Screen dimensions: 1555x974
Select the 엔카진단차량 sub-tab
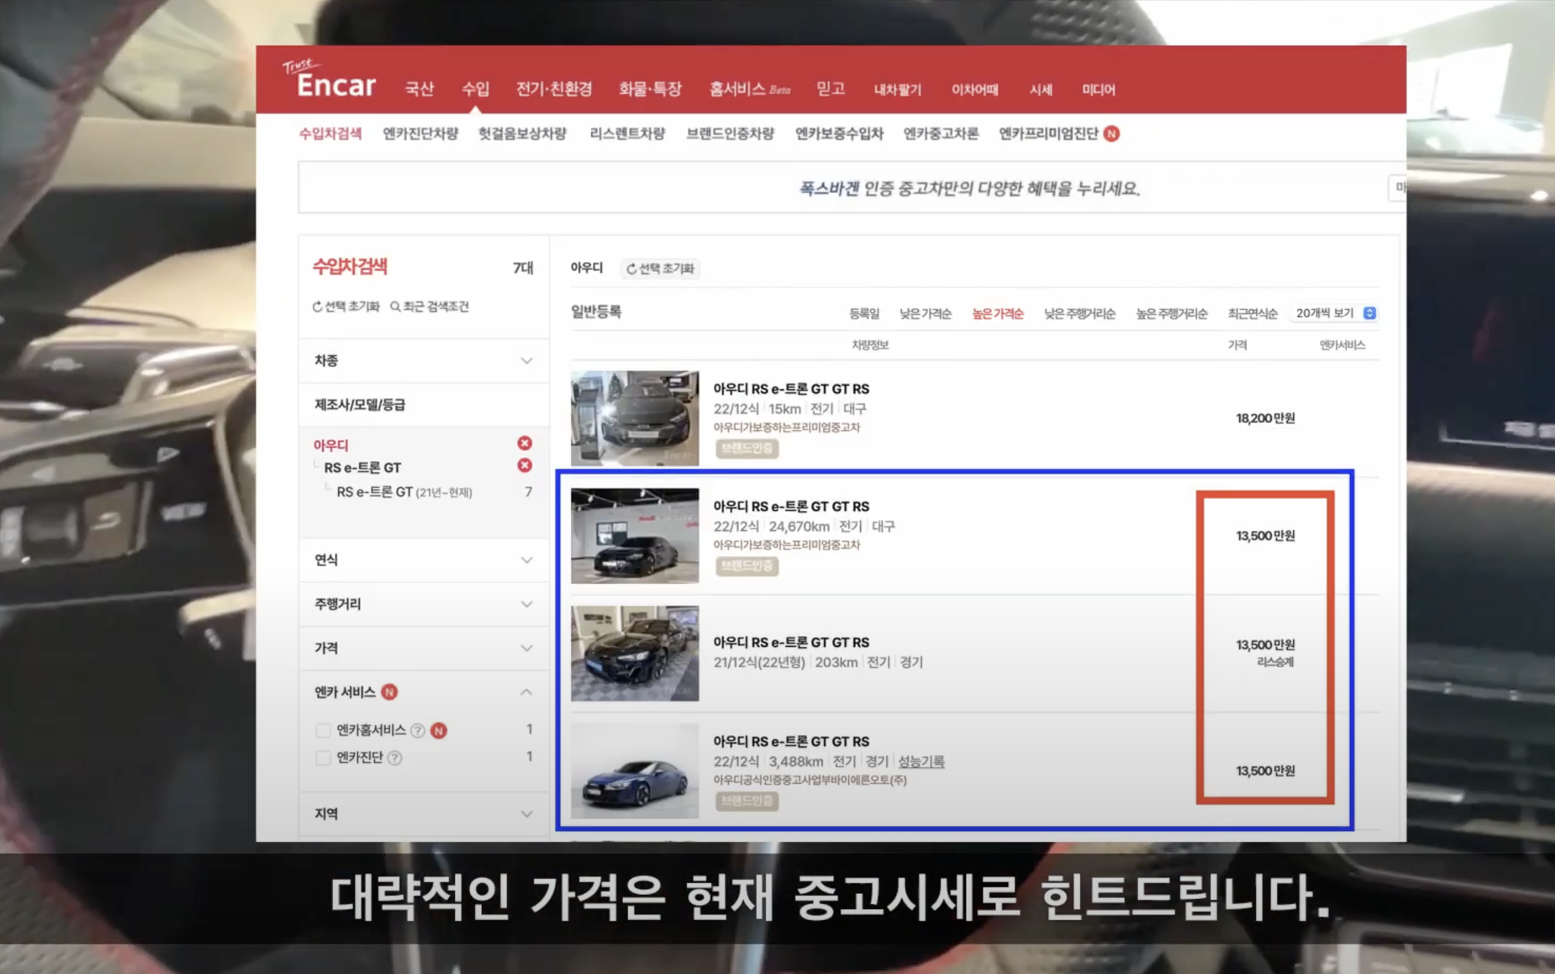tap(420, 133)
